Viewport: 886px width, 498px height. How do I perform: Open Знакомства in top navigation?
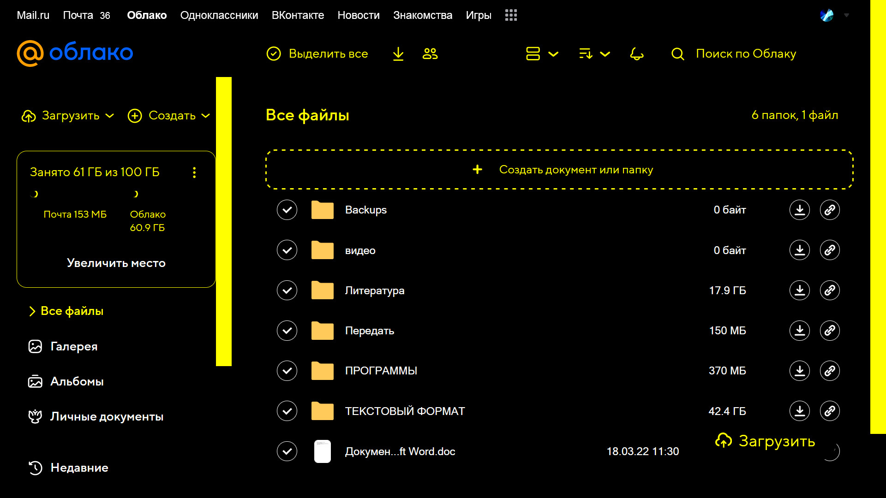(423, 15)
